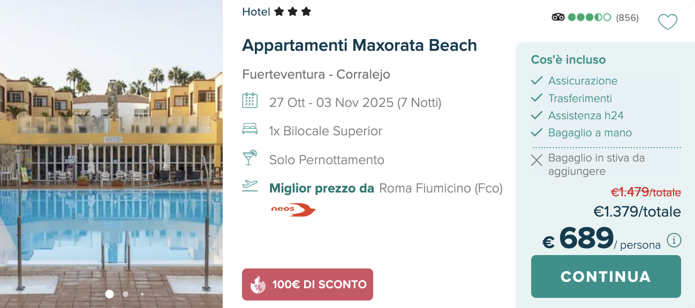Click the TripAdvisor owl rating icon
The image size is (695, 308).
click(x=557, y=17)
